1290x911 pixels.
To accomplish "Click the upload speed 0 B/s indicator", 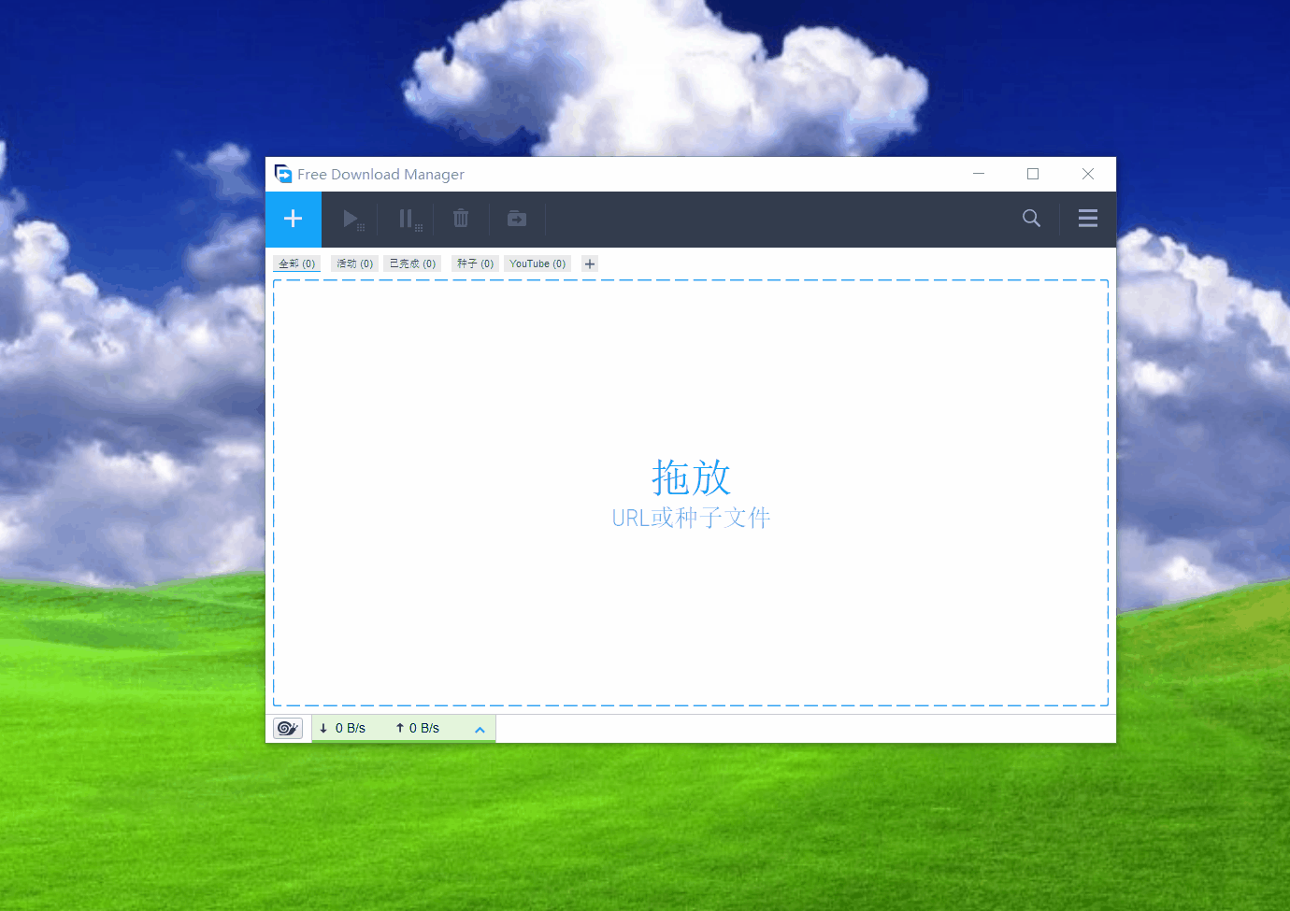I will (x=417, y=728).
